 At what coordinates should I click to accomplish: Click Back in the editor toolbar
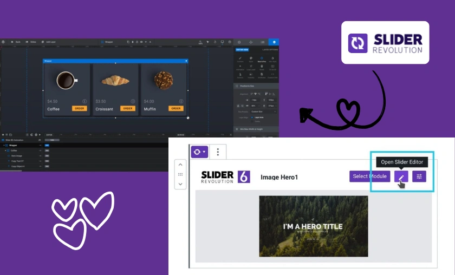point(16,42)
